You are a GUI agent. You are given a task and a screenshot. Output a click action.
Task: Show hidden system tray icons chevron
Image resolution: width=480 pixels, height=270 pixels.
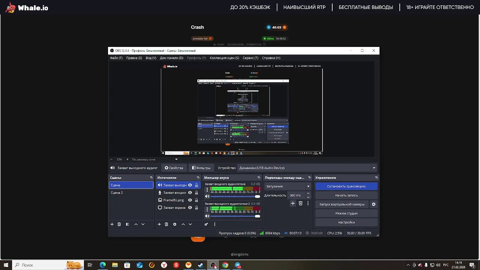coord(408,265)
